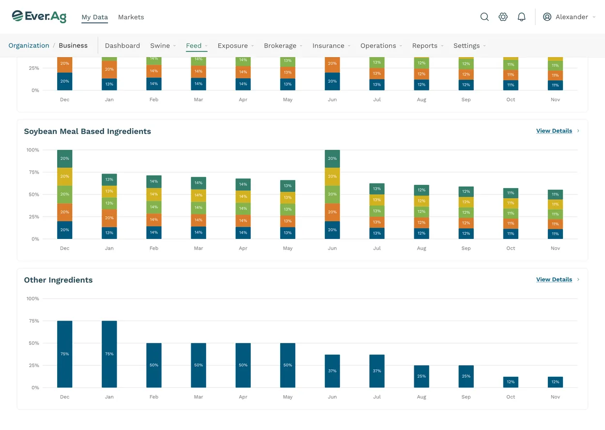Click chevron next to Soybean Meal View Details
This screenshot has width=605, height=430.
tap(578, 131)
